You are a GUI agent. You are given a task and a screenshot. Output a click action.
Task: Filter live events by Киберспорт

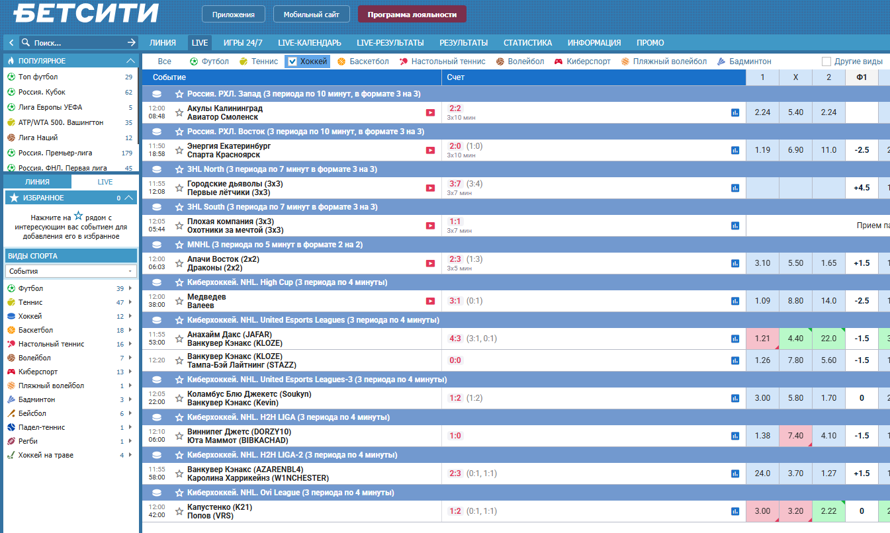(583, 61)
